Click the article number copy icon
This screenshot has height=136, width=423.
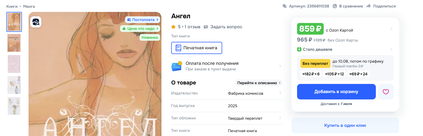[x=284, y=6]
